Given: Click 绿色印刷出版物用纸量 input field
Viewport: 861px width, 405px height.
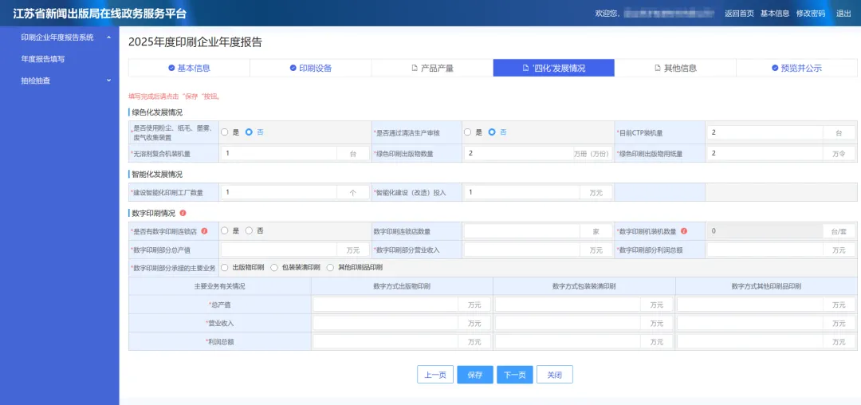Looking at the screenshot, I should pyautogui.click(x=765, y=154).
